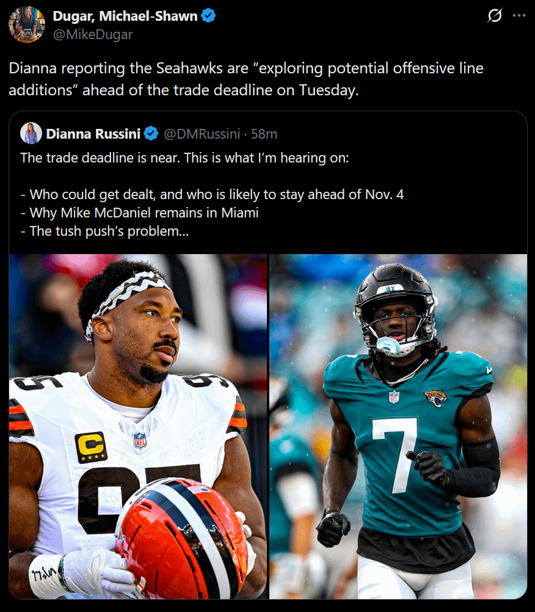Open the @DMRussini handle
This screenshot has height=612, width=535.
coord(202,134)
